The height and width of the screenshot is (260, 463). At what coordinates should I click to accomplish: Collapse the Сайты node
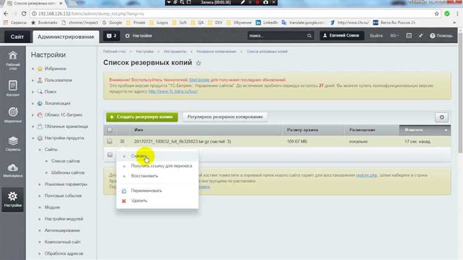pos(40,149)
